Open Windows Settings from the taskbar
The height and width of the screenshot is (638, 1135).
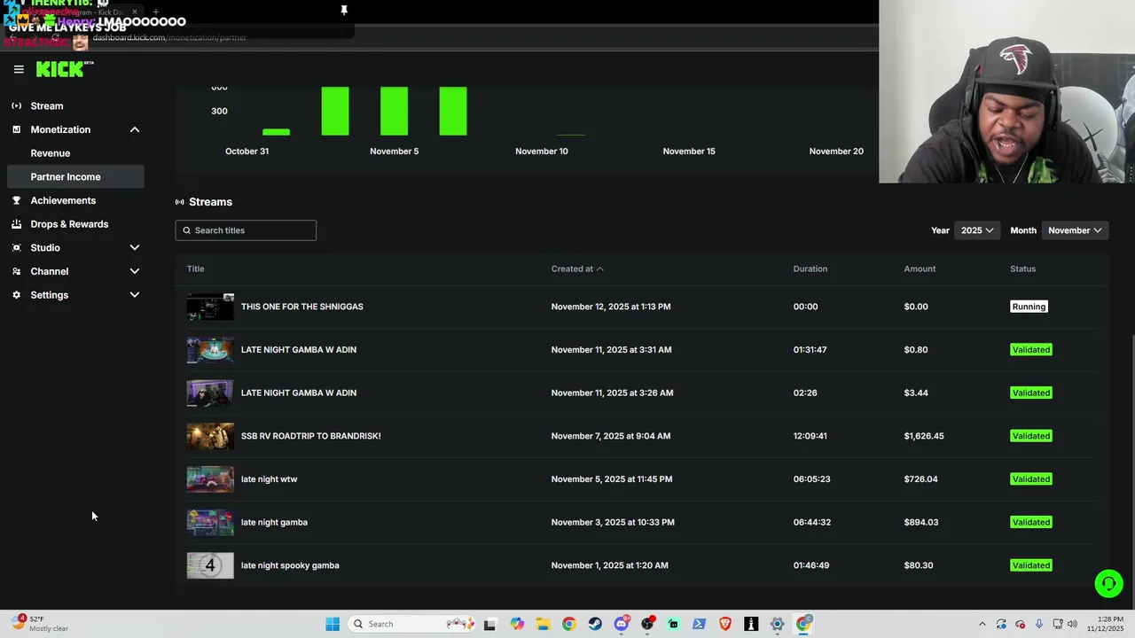[777, 624]
